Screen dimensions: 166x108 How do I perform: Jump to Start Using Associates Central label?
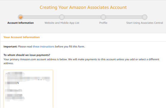click(145, 23)
